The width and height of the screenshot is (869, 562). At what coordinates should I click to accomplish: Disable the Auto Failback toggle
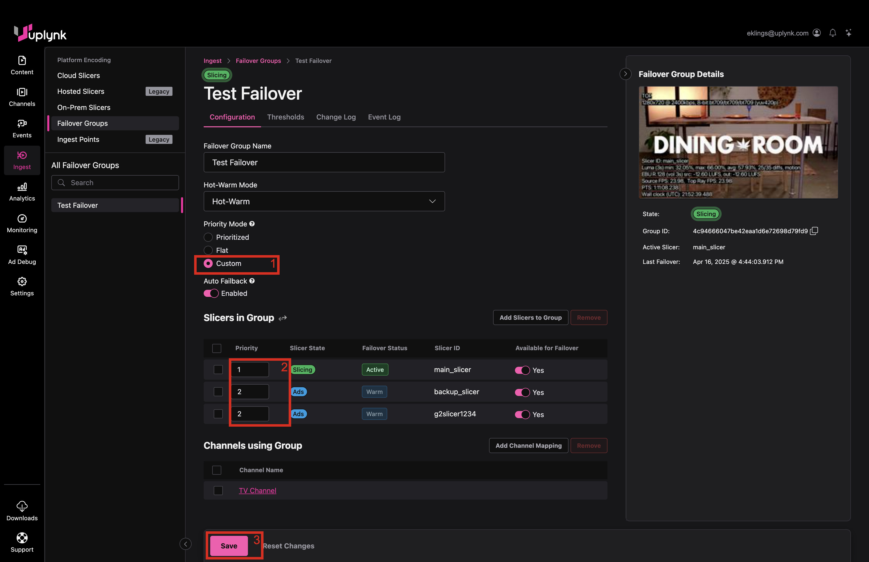point(211,293)
